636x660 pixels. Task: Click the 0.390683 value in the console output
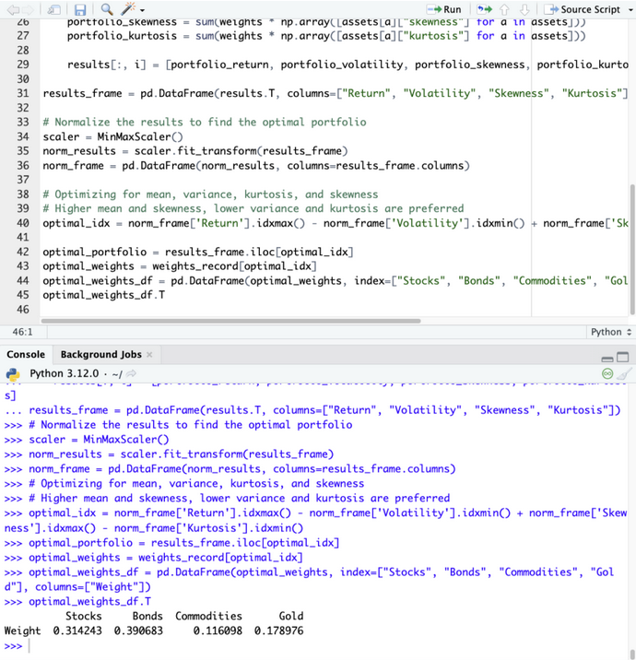138,631
